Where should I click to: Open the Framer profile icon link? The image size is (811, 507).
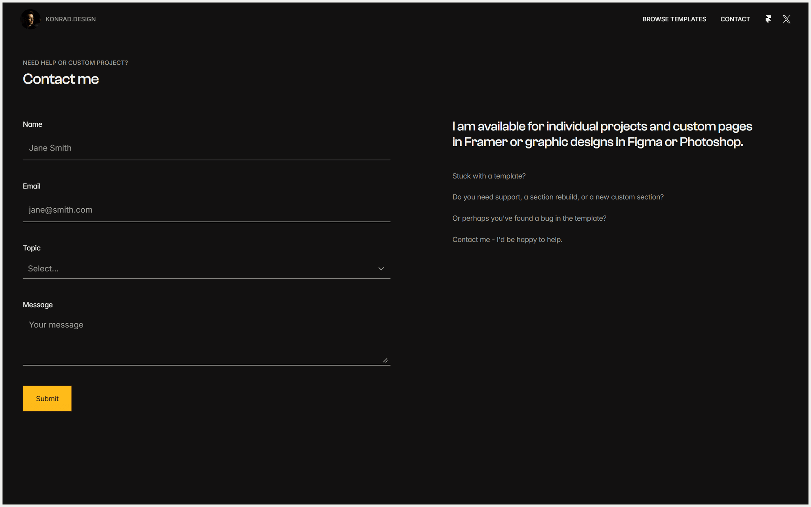pos(768,19)
